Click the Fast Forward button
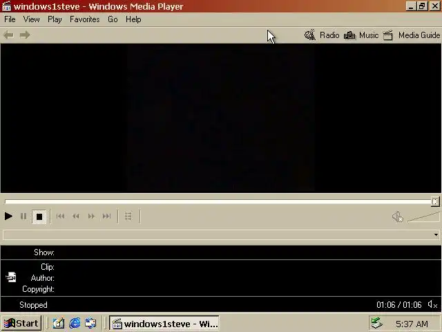 point(91,216)
